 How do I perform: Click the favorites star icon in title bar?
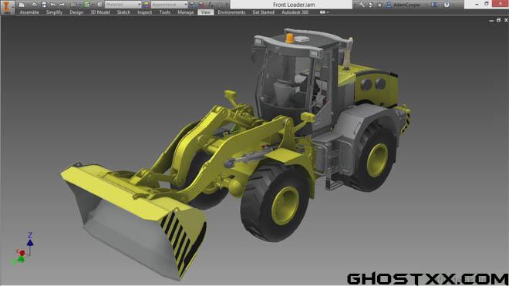click(x=379, y=5)
